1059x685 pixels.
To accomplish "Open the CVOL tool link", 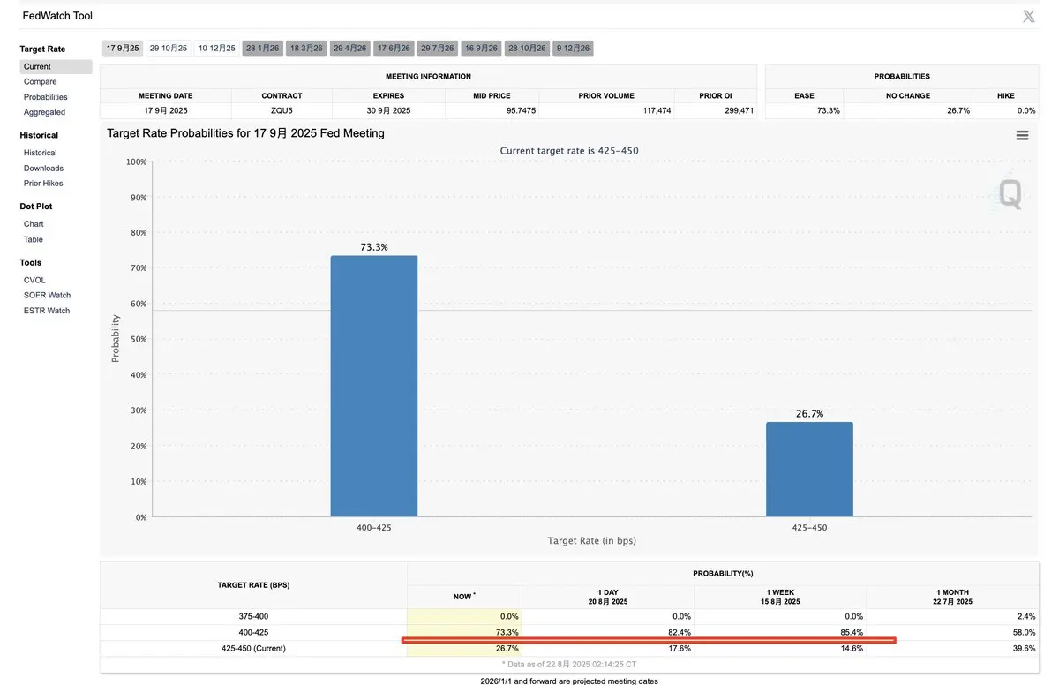I will pos(34,280).
